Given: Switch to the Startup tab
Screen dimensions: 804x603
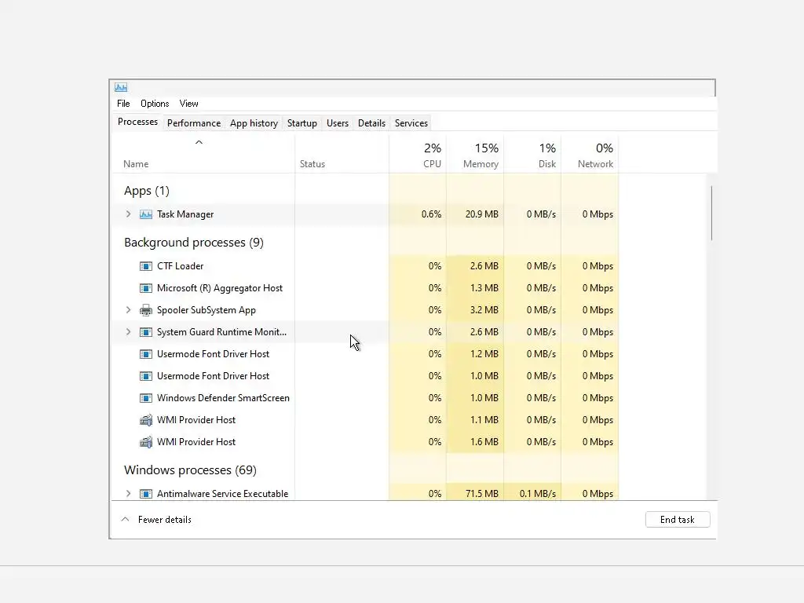Looking at the screenshot, I should [x=302, y=123].
